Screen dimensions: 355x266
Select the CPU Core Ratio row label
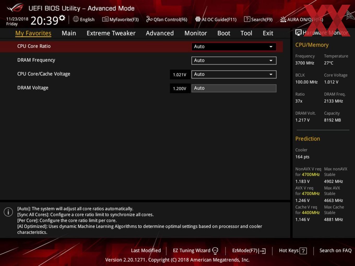pos(34,46)
